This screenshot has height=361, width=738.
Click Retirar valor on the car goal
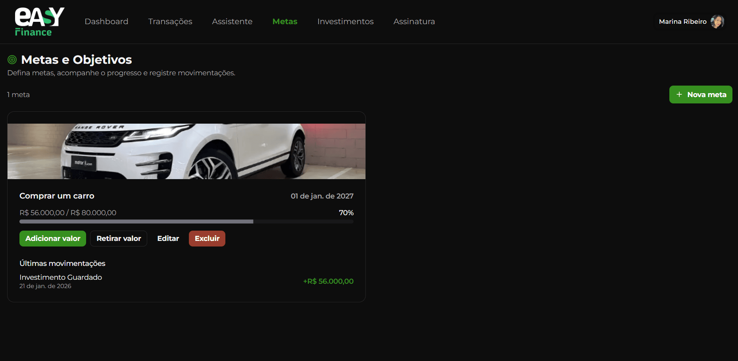pyautogui.click(x=119, y=239)
